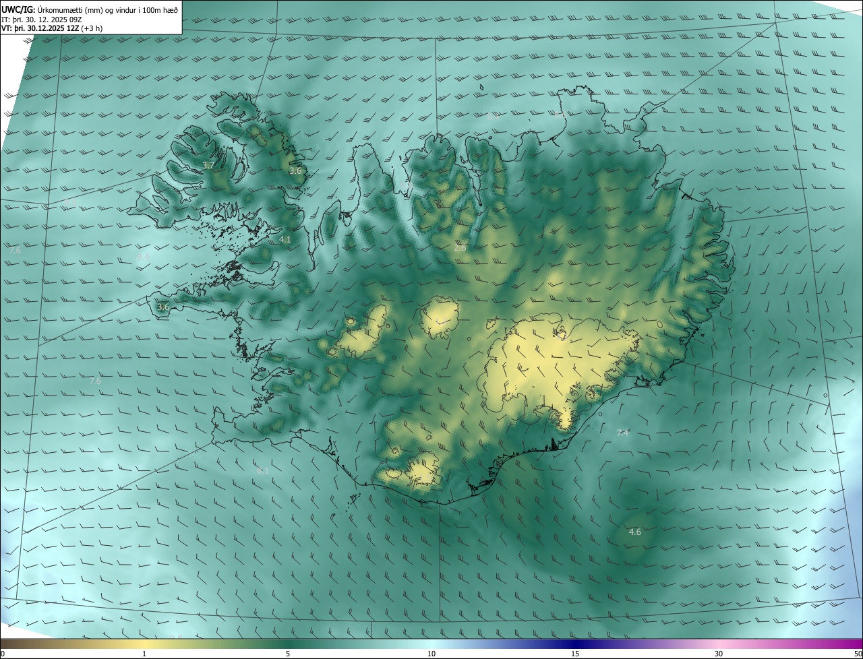This screenshot has height=659, width=863.
Task: Click the 3.7 value on the Westfjords
Action: tap(208, 165)
